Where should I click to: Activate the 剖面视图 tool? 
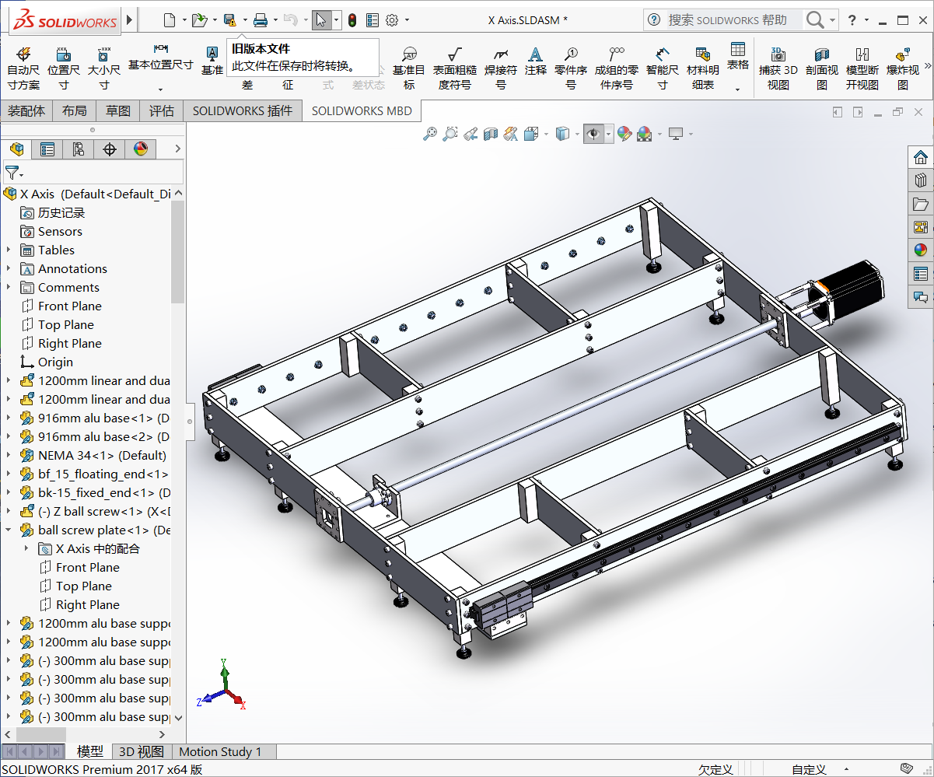point(822,68)
